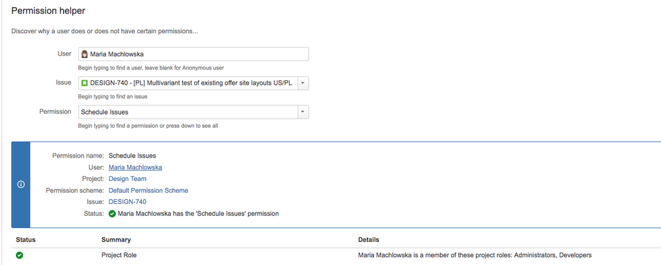
Task: Open the Design Team project link
Action: click(x=127, y=179)
